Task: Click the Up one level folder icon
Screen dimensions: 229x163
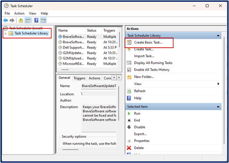Action: pos(21,20)
